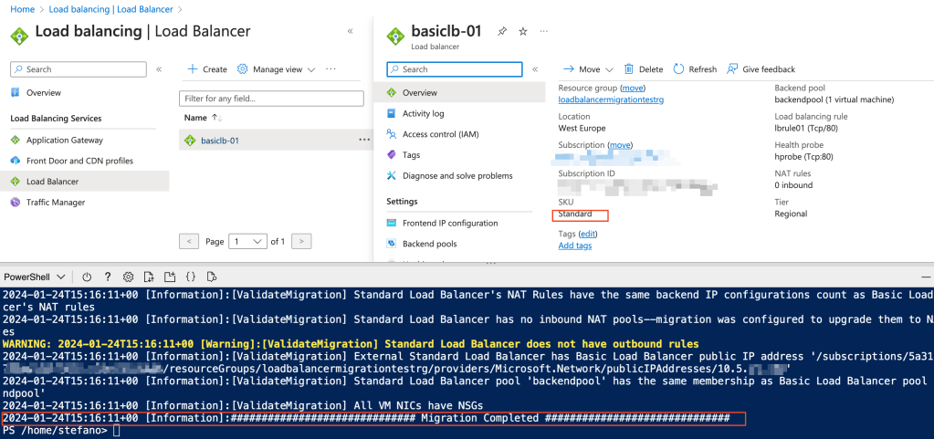This screenshot has height=439, width=934.
Task: Open the PowerShell shell type dropdown
Action: [x=35, y=277]
